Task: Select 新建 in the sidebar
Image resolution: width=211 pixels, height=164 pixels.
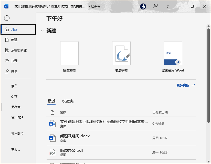Action: point(15,40)
